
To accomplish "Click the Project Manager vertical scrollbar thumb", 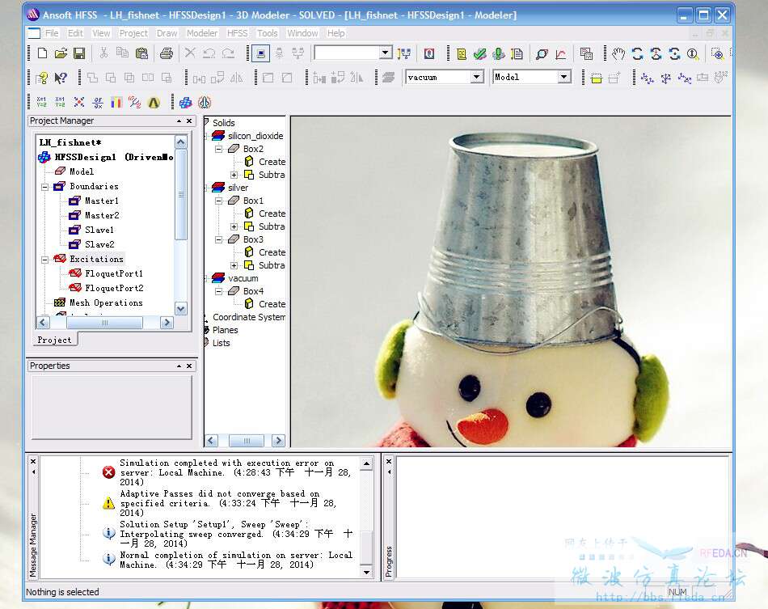I will coord(181,194).
